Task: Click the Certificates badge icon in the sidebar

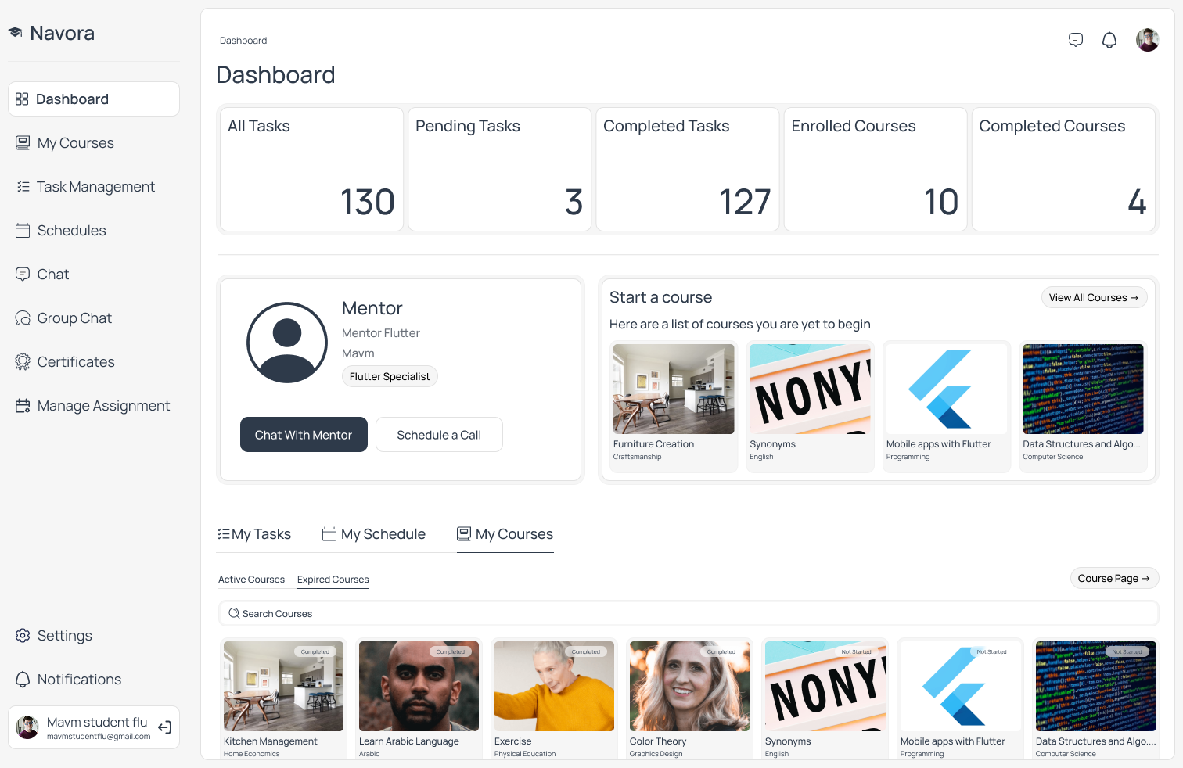Action: pos(23,362)
